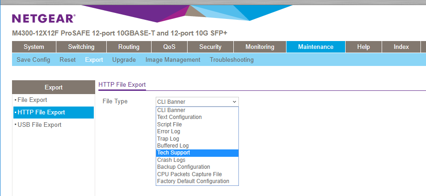Go to Troubleshooting submenu

[x=231, y=59]
